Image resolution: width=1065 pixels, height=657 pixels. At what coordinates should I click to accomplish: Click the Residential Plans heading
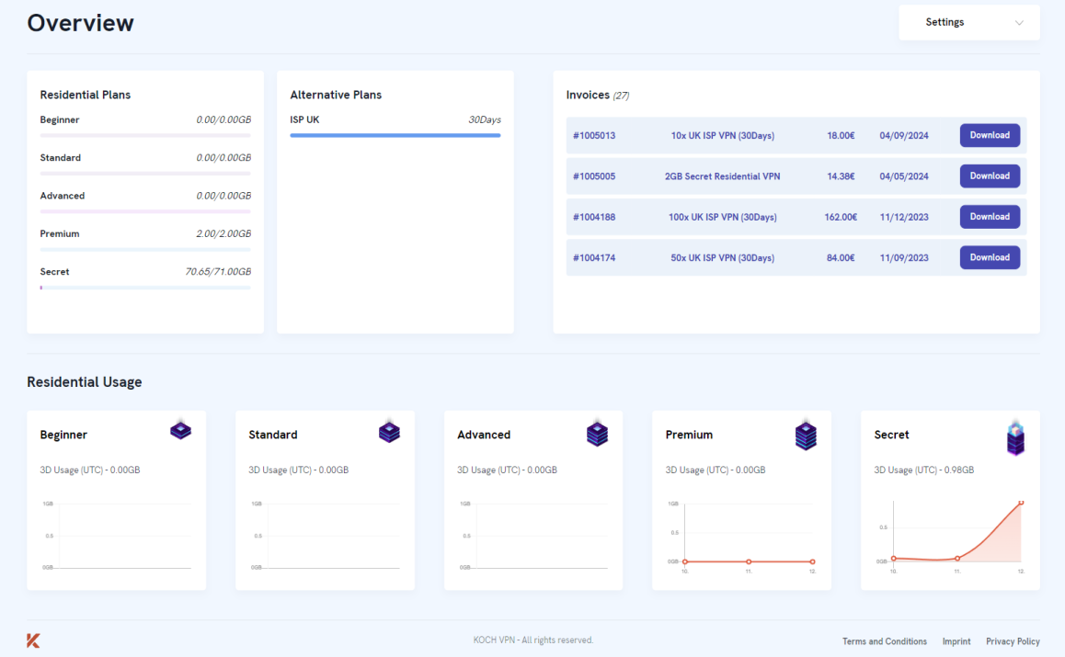coord(85,95)
